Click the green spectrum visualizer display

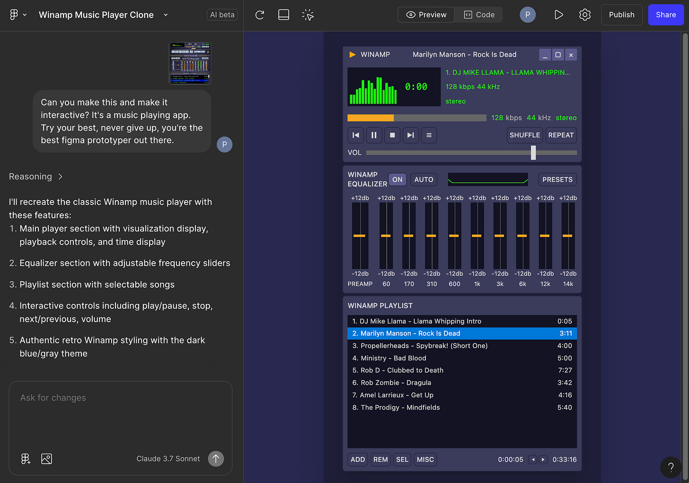(x=374, y=89)
